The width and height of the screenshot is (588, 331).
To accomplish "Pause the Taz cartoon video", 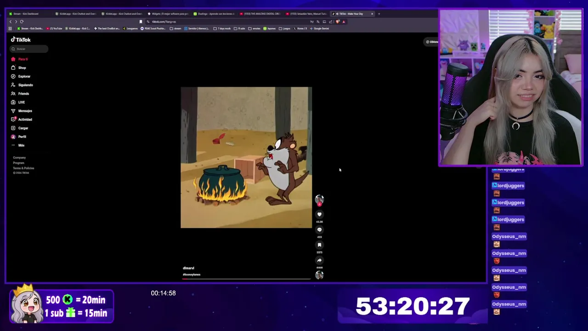I will pos(246,157).
